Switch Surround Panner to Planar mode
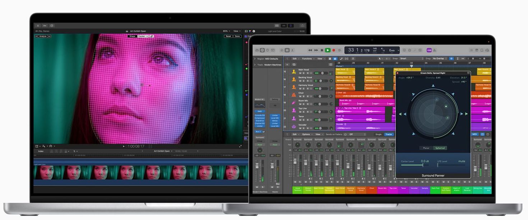Image resolution: width=528 pixels, height=220 pixels. (x=426, y=148)
